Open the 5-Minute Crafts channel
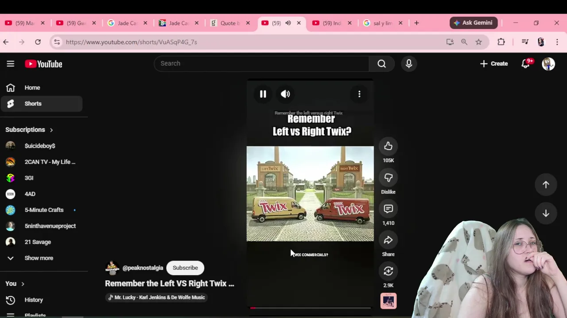 (41, 210)
